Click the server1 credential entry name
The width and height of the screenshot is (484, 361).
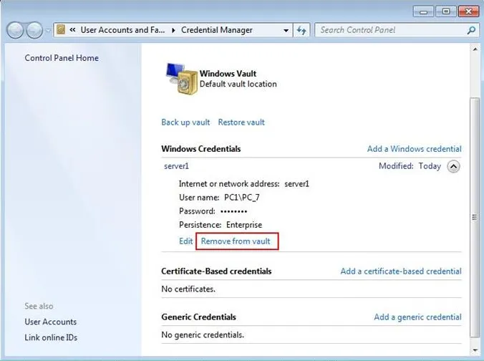point(177,166)
